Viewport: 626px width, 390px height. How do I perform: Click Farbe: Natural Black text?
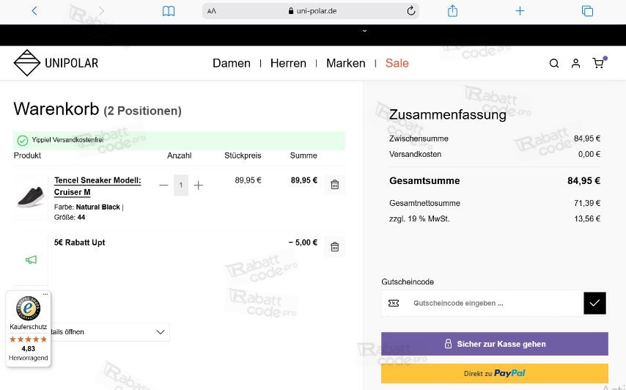(89, 207)
